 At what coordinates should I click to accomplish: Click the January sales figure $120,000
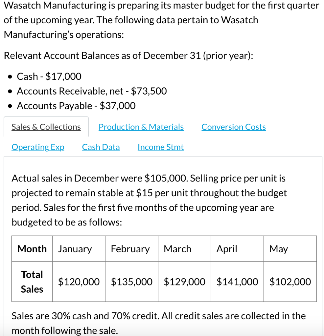[79, 282]
